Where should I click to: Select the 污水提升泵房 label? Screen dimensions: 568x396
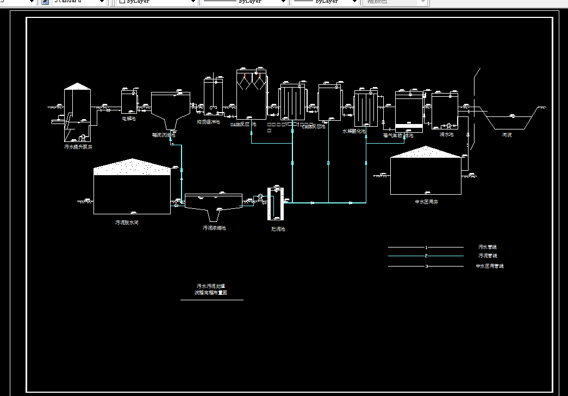point(78,147)
